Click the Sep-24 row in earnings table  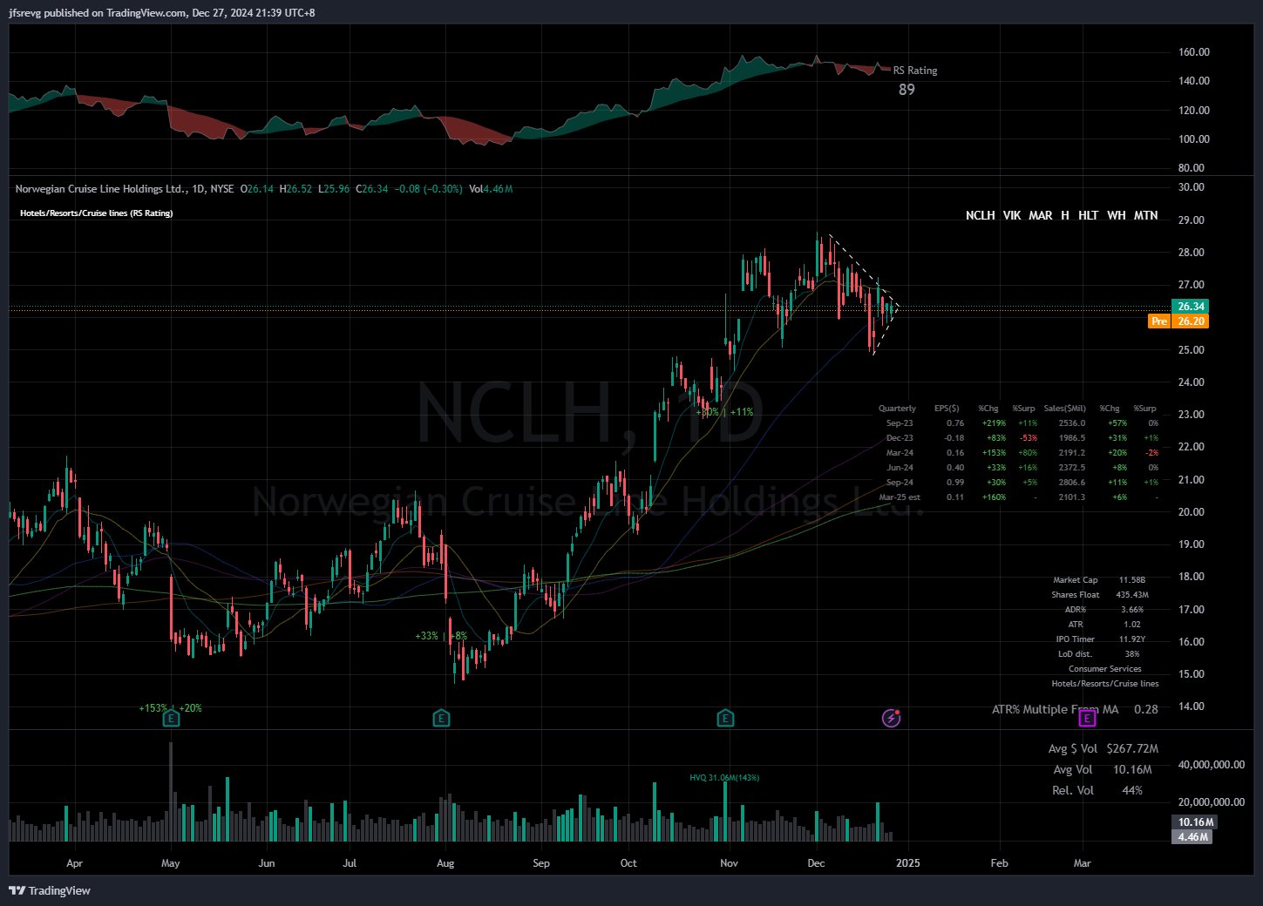click(x=1021, y=483)
